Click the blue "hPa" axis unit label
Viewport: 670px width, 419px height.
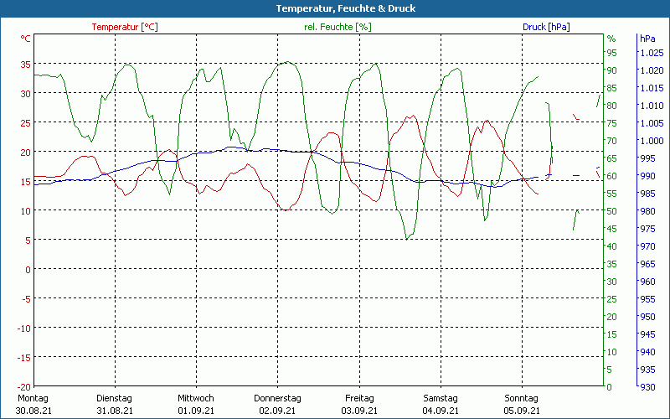(x=647, y=39)
